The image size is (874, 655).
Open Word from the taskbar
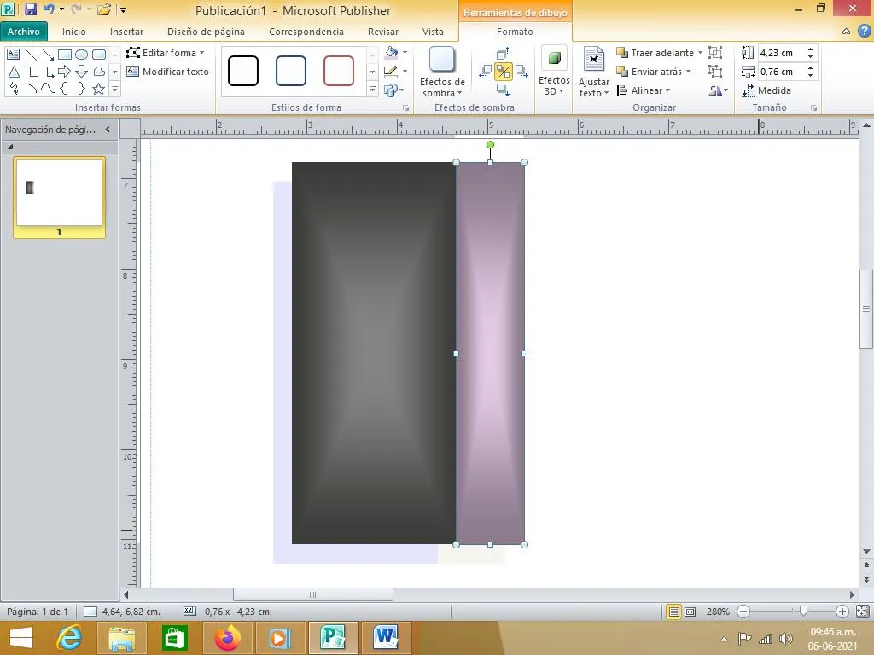click(x=386, y=638)
